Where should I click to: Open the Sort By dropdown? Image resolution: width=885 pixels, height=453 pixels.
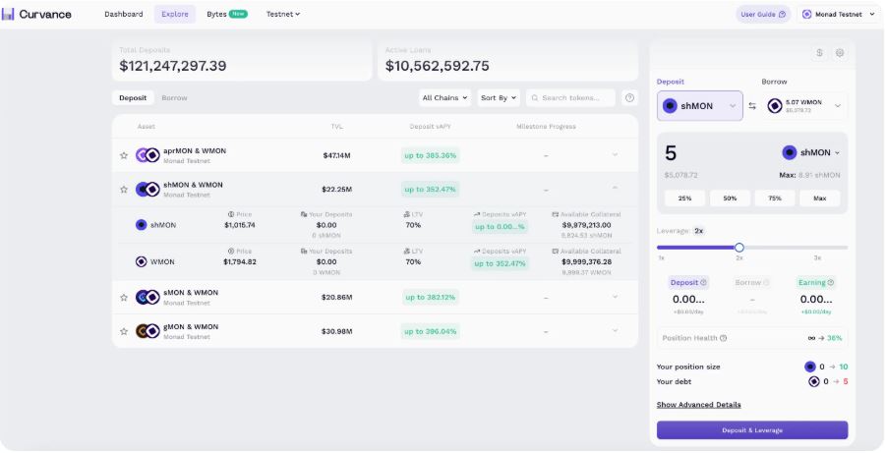pyautogui.click(x=499, y=97)
